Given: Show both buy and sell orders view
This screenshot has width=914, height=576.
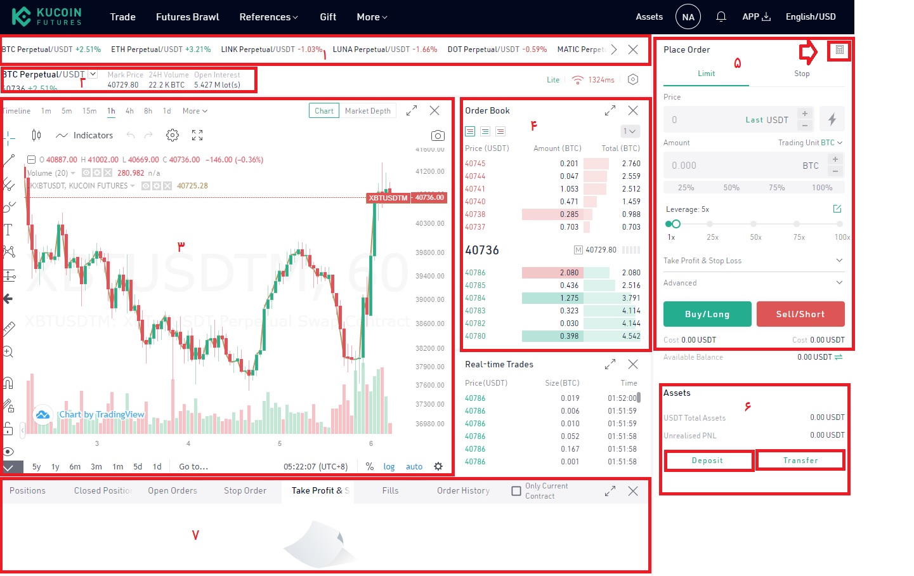Looking at the screenshot, I should point(470,131).
